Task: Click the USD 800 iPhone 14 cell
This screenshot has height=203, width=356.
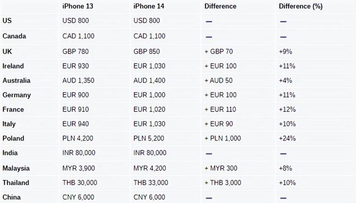Action: pos(147,20)
